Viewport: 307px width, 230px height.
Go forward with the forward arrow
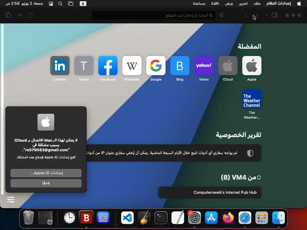[256, 15]
